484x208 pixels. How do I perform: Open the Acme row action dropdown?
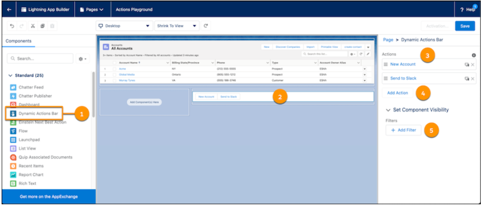(365, 69)
